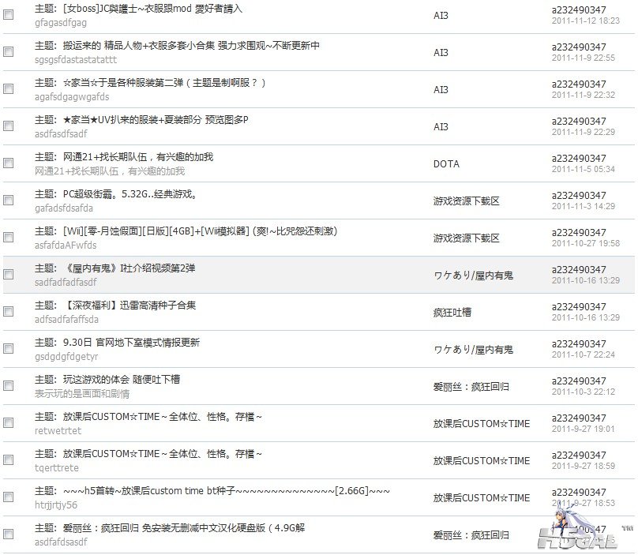Open the 家当 各种服装第二弹 thread
Viewport: 638px width, 555px height.
point(165,83)
